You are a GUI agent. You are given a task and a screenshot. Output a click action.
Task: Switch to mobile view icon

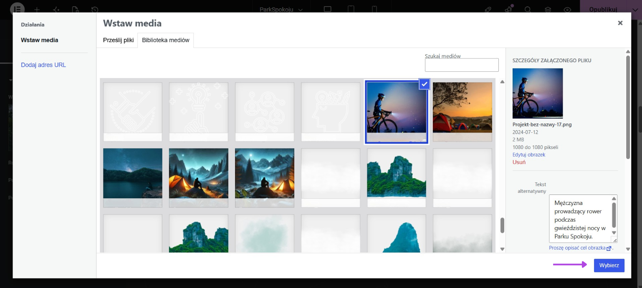[374, 9]
